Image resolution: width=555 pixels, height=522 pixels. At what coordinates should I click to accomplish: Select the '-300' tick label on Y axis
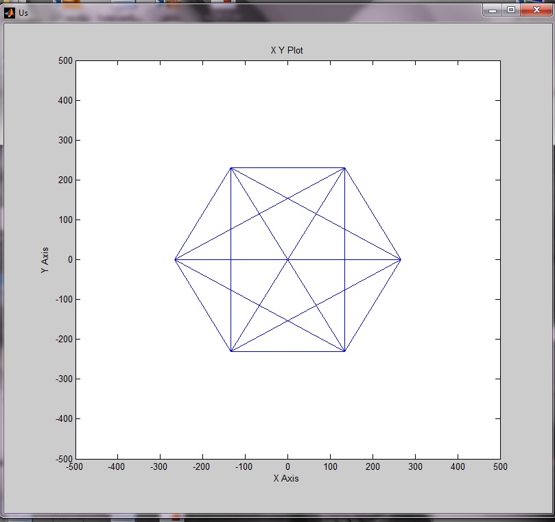coord(63,379)
